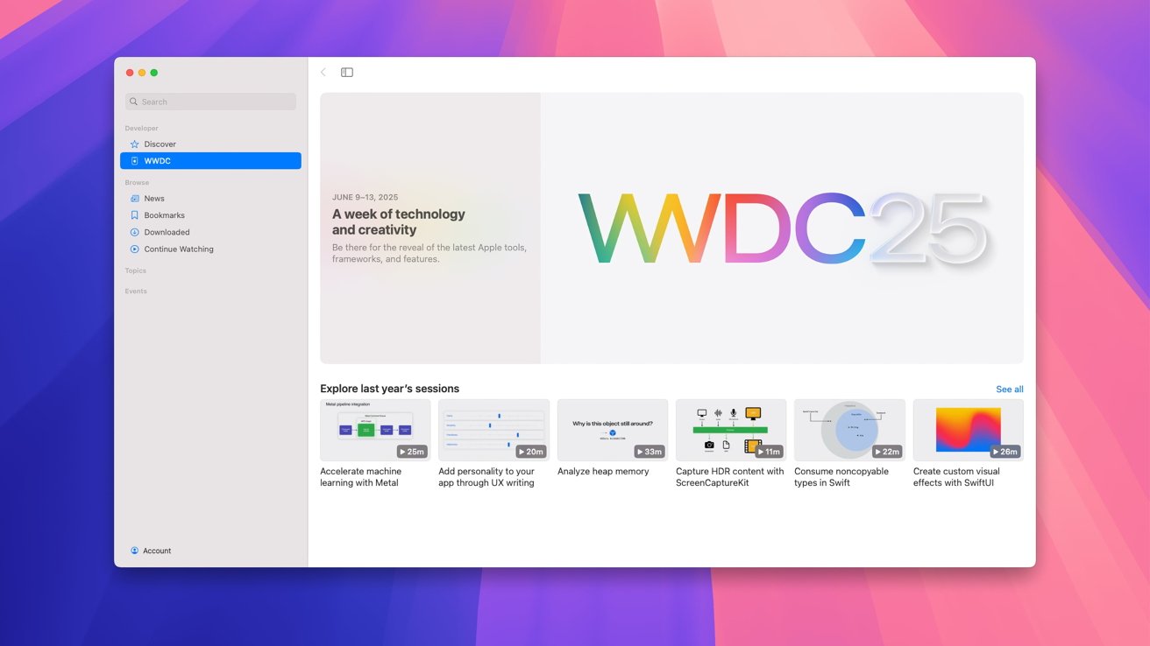Viewport: 1150px width, 646px height.
Task: Click the 'A week of technology and creativity' headline
Action: 399,221
